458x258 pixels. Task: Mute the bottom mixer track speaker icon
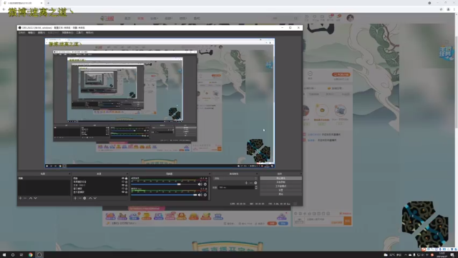pos(200,195)
